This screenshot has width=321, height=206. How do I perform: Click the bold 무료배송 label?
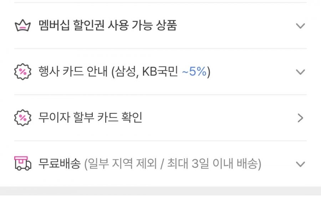[x=60, y=164]
